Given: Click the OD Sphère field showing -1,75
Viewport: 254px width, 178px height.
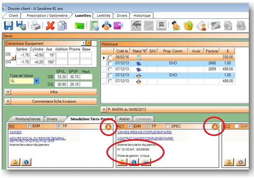Looking at the screenshot, I should 23,55.
